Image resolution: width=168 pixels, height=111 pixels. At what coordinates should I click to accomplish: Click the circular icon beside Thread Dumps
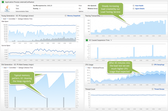(153, 89)
